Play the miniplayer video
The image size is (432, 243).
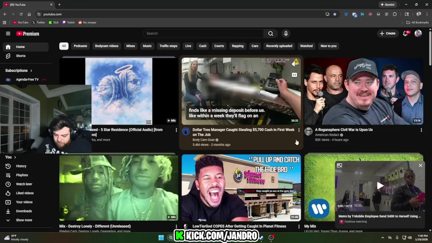(x=380, y=185)
